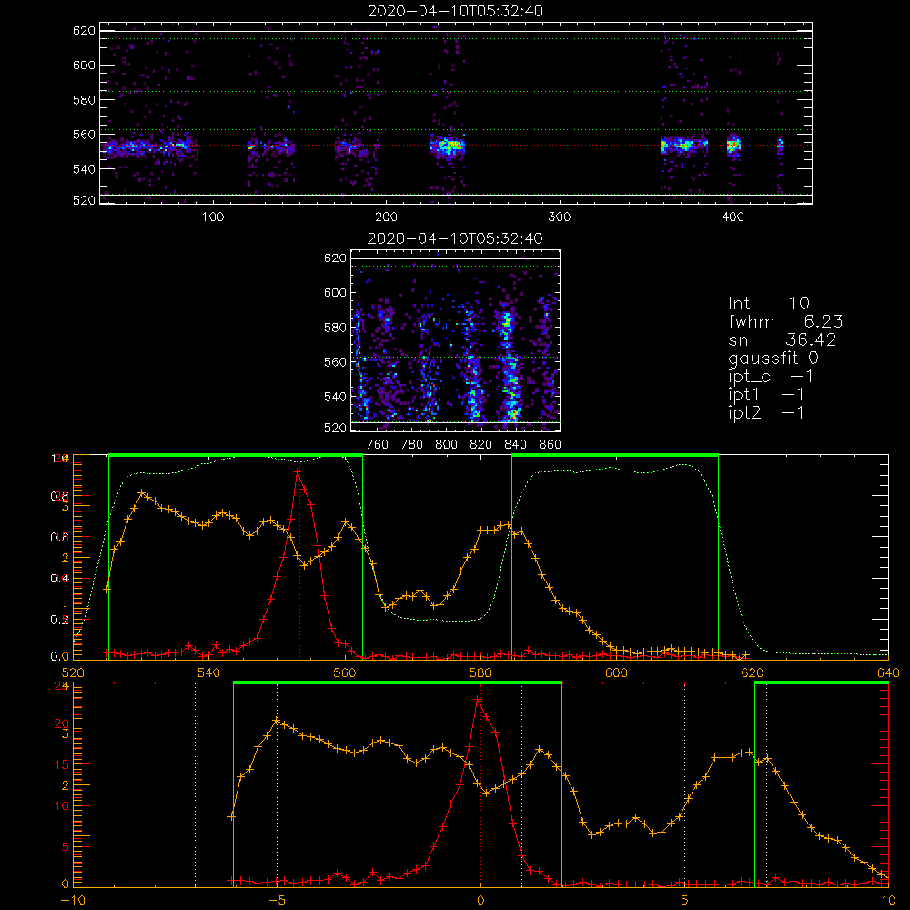
Task: Click x-axis label 800 of middle spectrogram
Action: click(446, 445)
